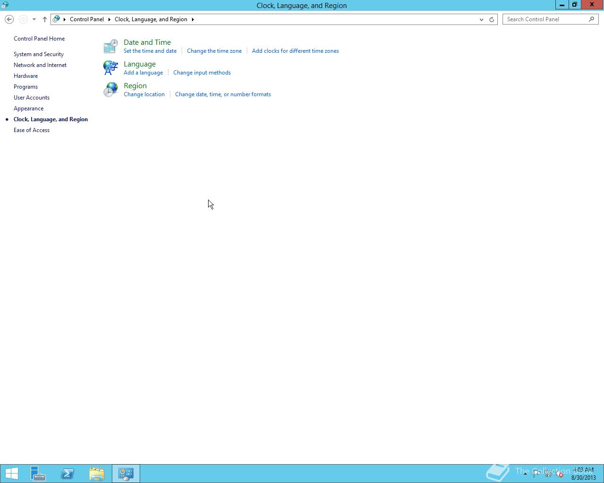
Task: Click Change the time zone
Action: point(214,51)
